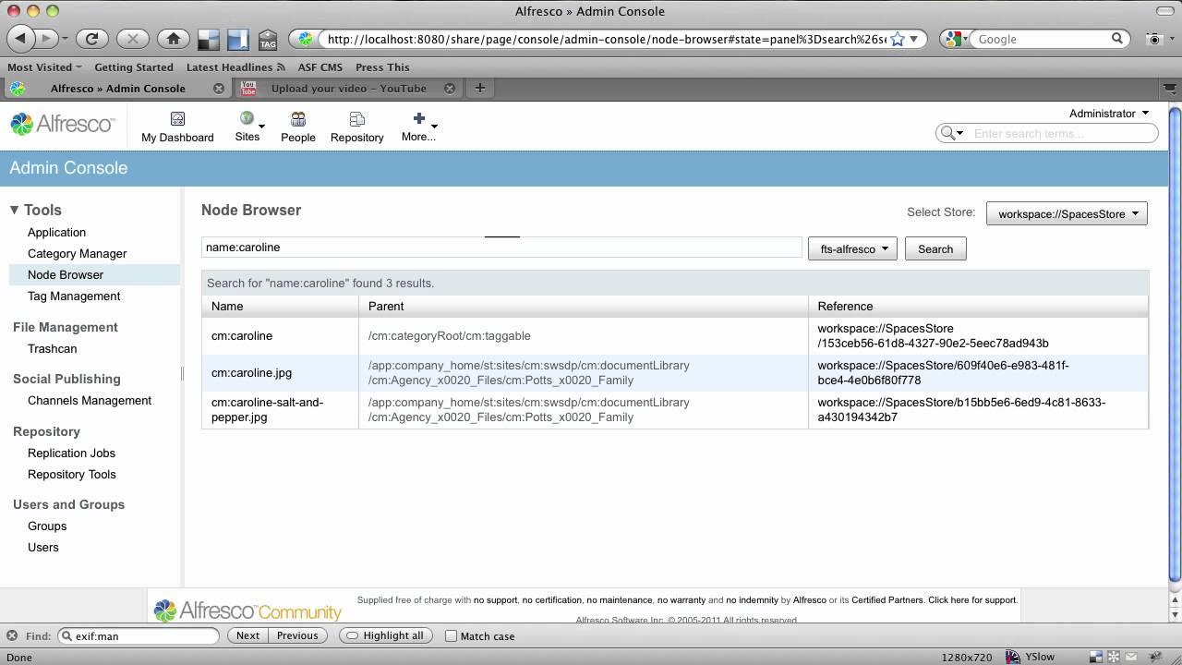Click the Alfresco logo in the header

pos(62,124)
